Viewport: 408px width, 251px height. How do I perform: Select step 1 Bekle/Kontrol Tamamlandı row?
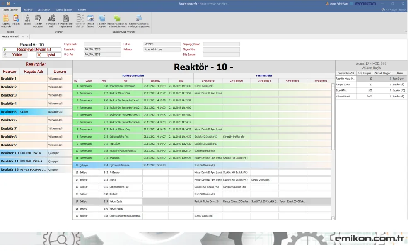click(202, 86)
